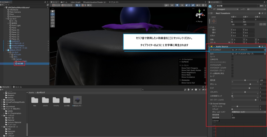
Task: Open the output mixer group object picker
Action: coord(265,54)
